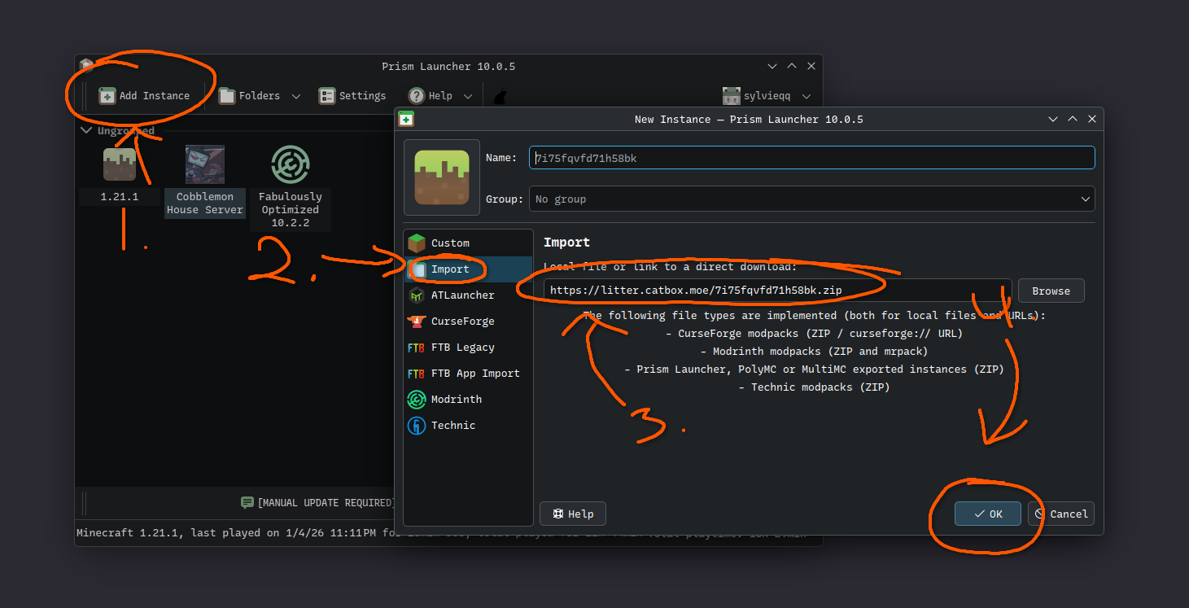Select the ATLauncher source
The width and height of the screenshot is (1189, 608).
462,295
